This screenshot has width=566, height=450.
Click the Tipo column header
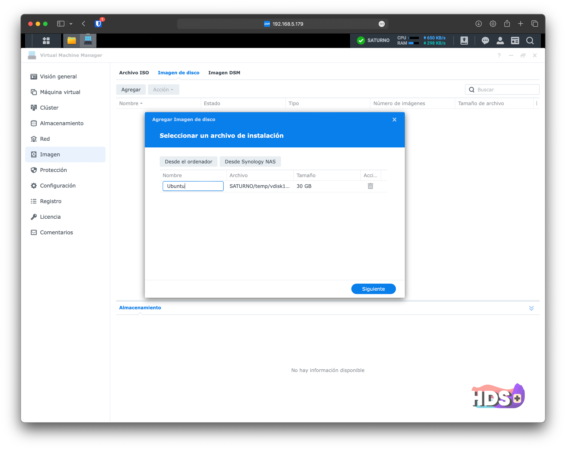click(328, 104)
